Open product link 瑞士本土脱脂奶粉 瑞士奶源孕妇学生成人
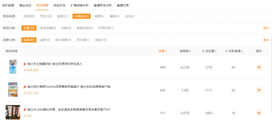 tap(55, 64)
